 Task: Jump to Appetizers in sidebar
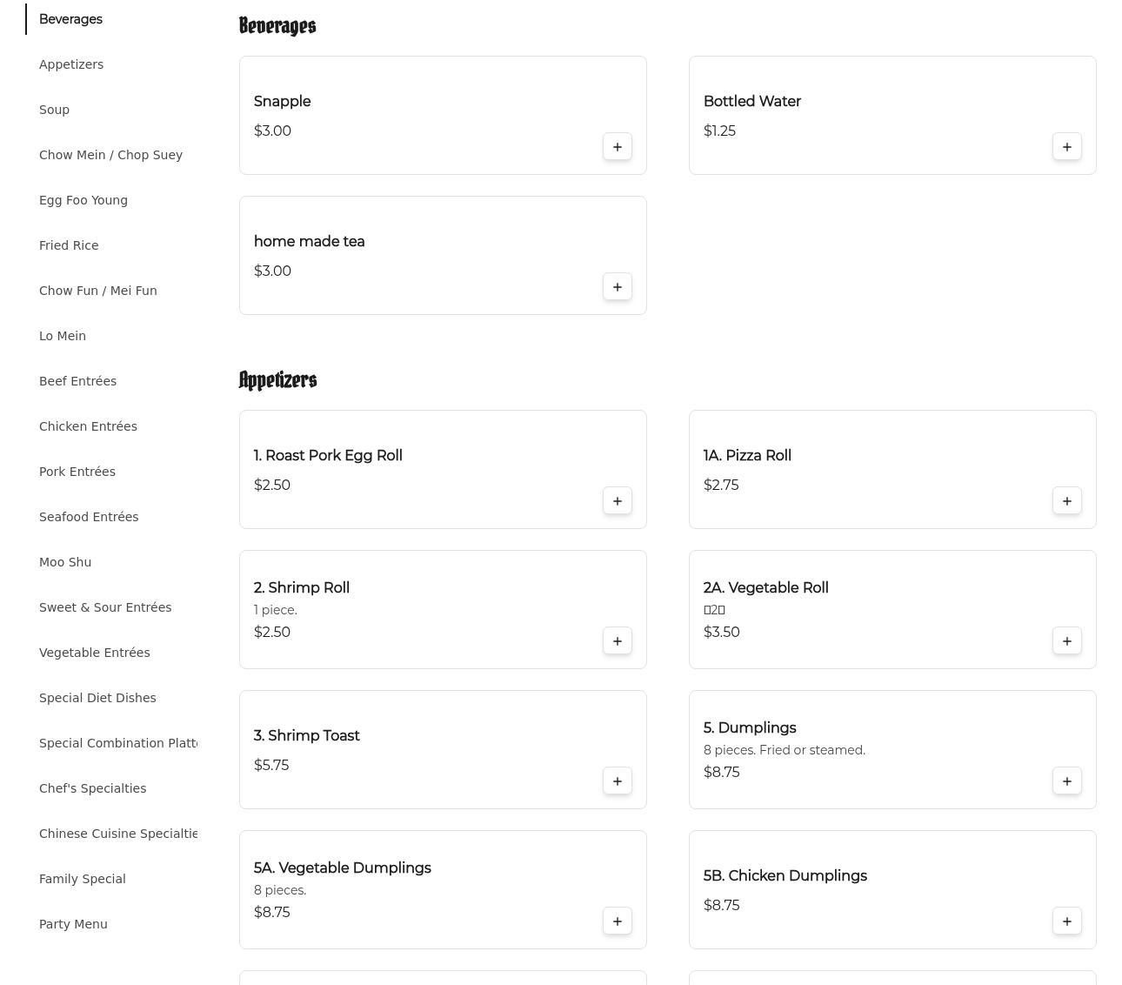(x=71, y=64)
